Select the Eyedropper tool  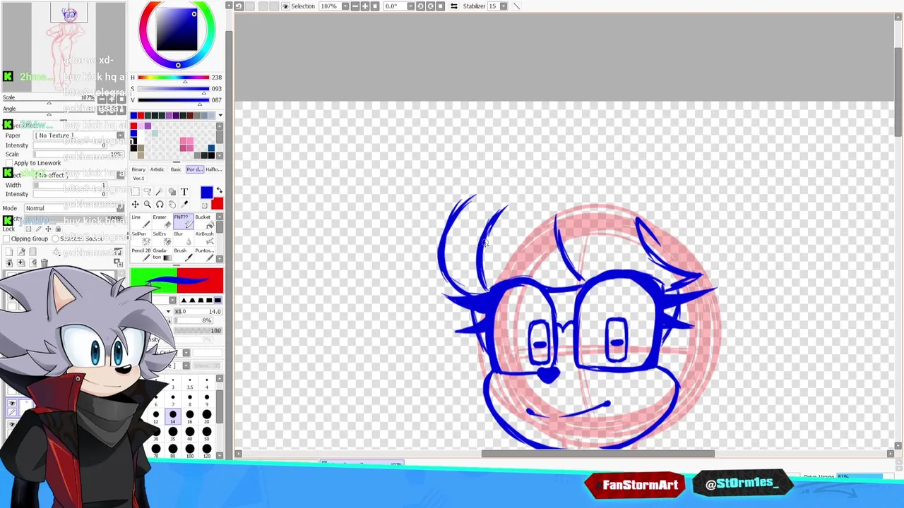coord(184,205)
